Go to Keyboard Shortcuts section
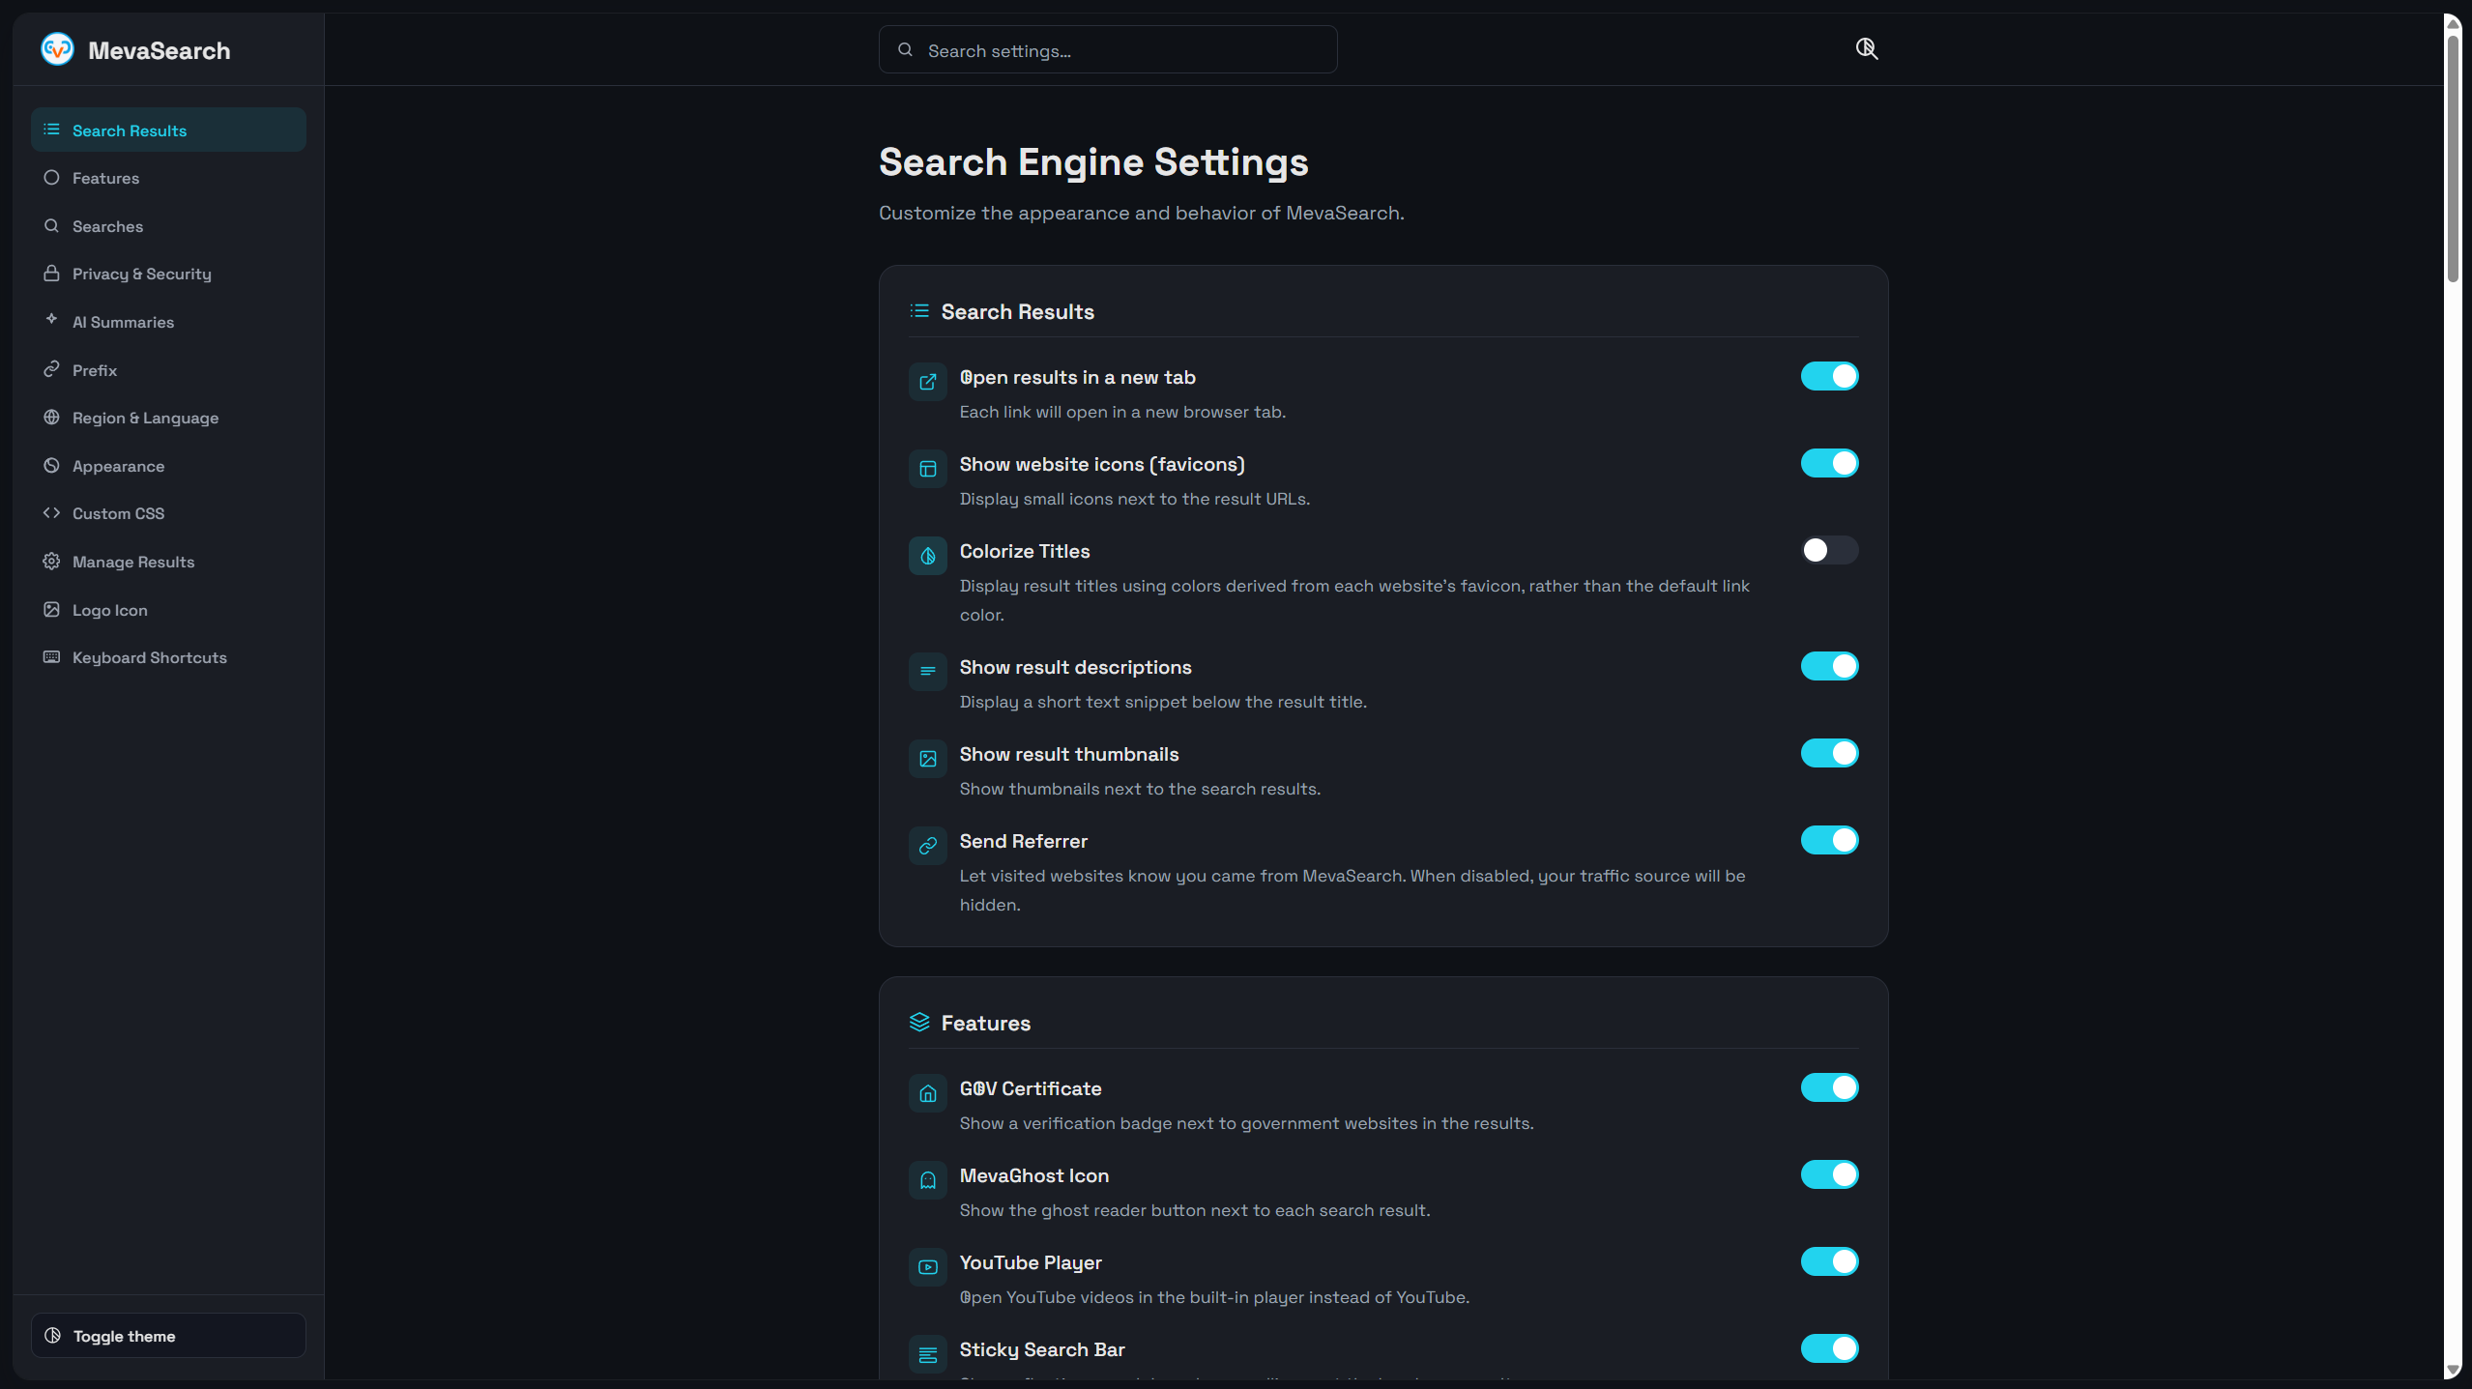This screenshot has height=1389, width=2472. [168, 657]
